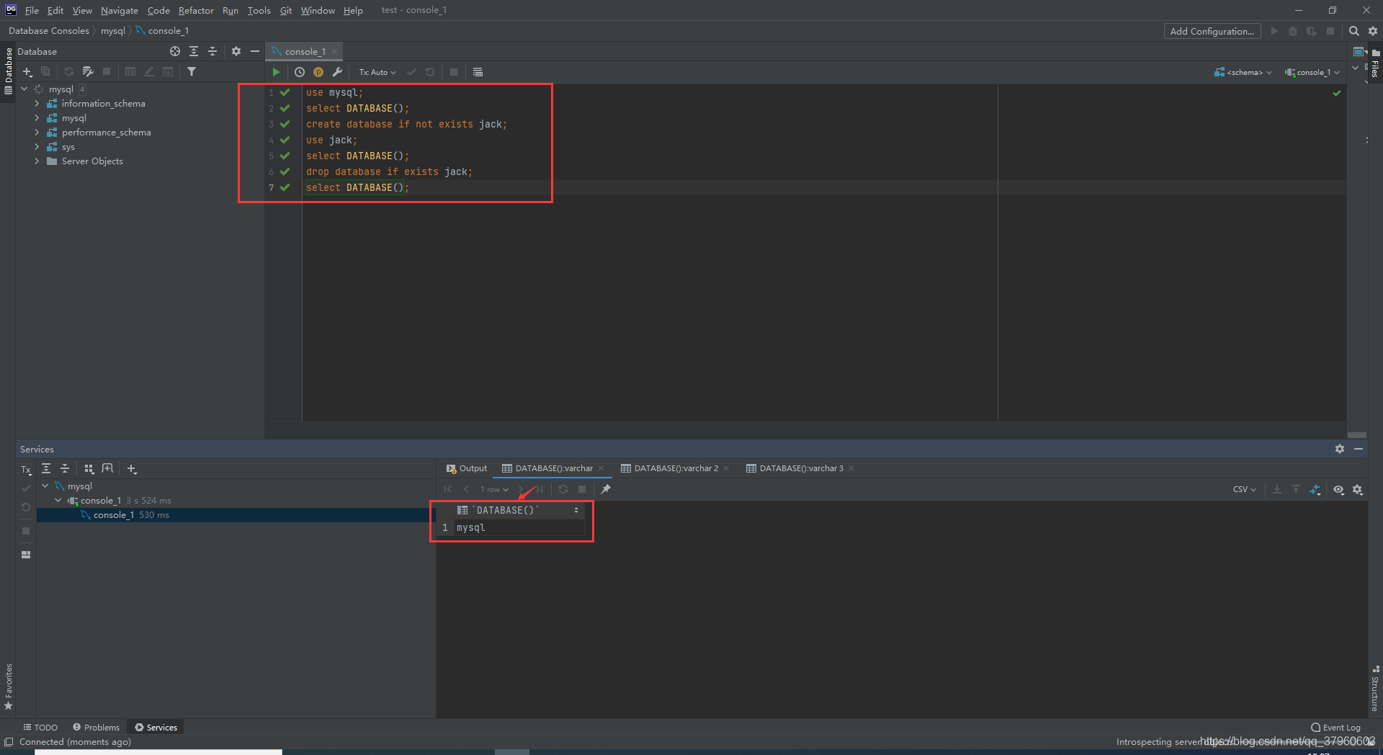Run the query with the green Execute button
This screenshot has width=1383, height=755.
(x=276, y=72)
